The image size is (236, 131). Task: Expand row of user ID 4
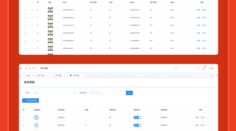(x=25, y=41)
